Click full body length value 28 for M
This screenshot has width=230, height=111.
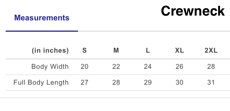[x=116, y=82]
